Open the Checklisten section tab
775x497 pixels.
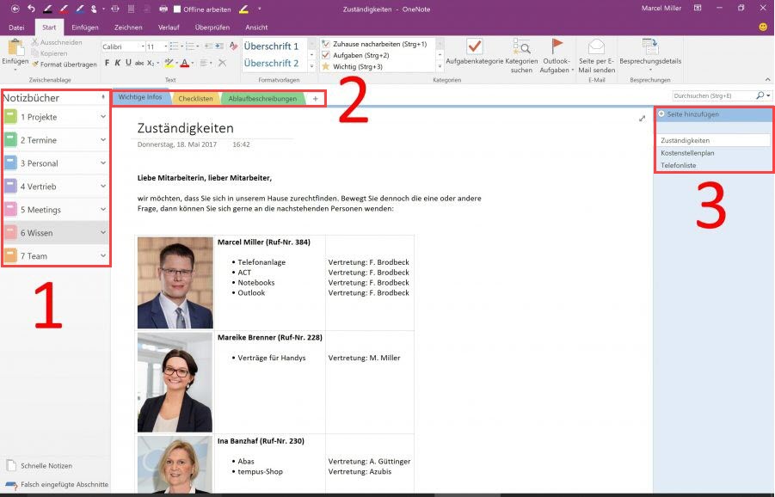(195, 98)
